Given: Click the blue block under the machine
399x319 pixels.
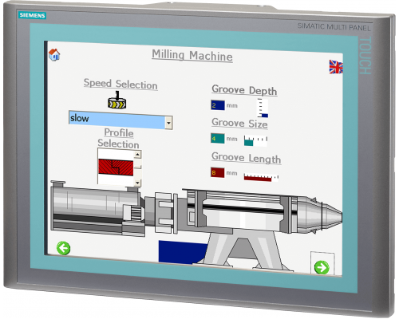Looking at the screenshot, I should click(x=183, y=252).
